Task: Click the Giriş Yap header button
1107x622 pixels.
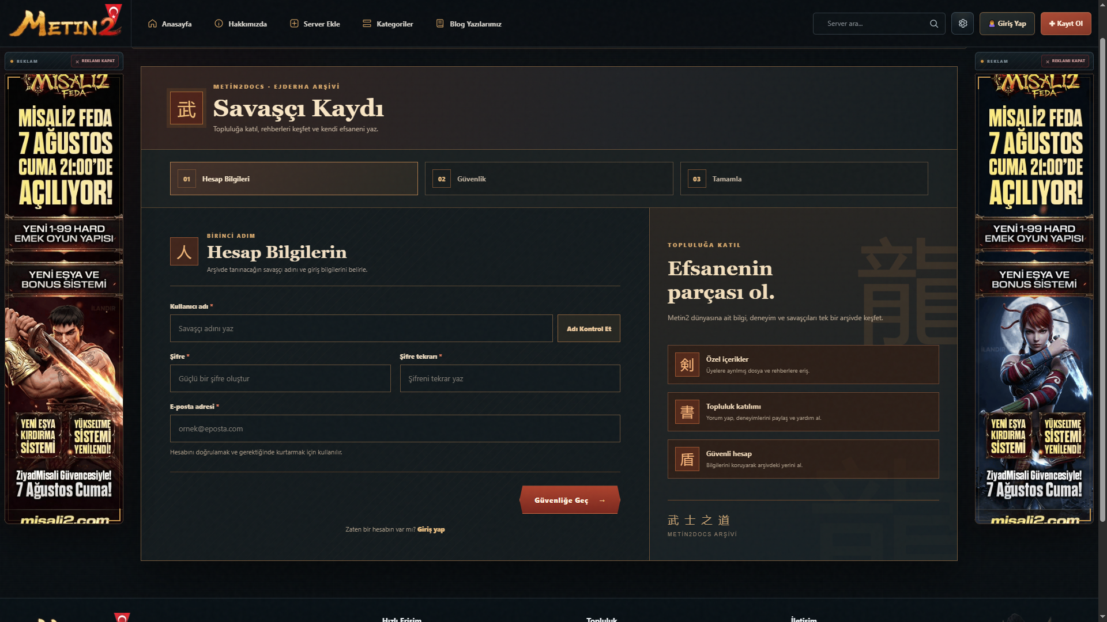Action: point(1007,24)
